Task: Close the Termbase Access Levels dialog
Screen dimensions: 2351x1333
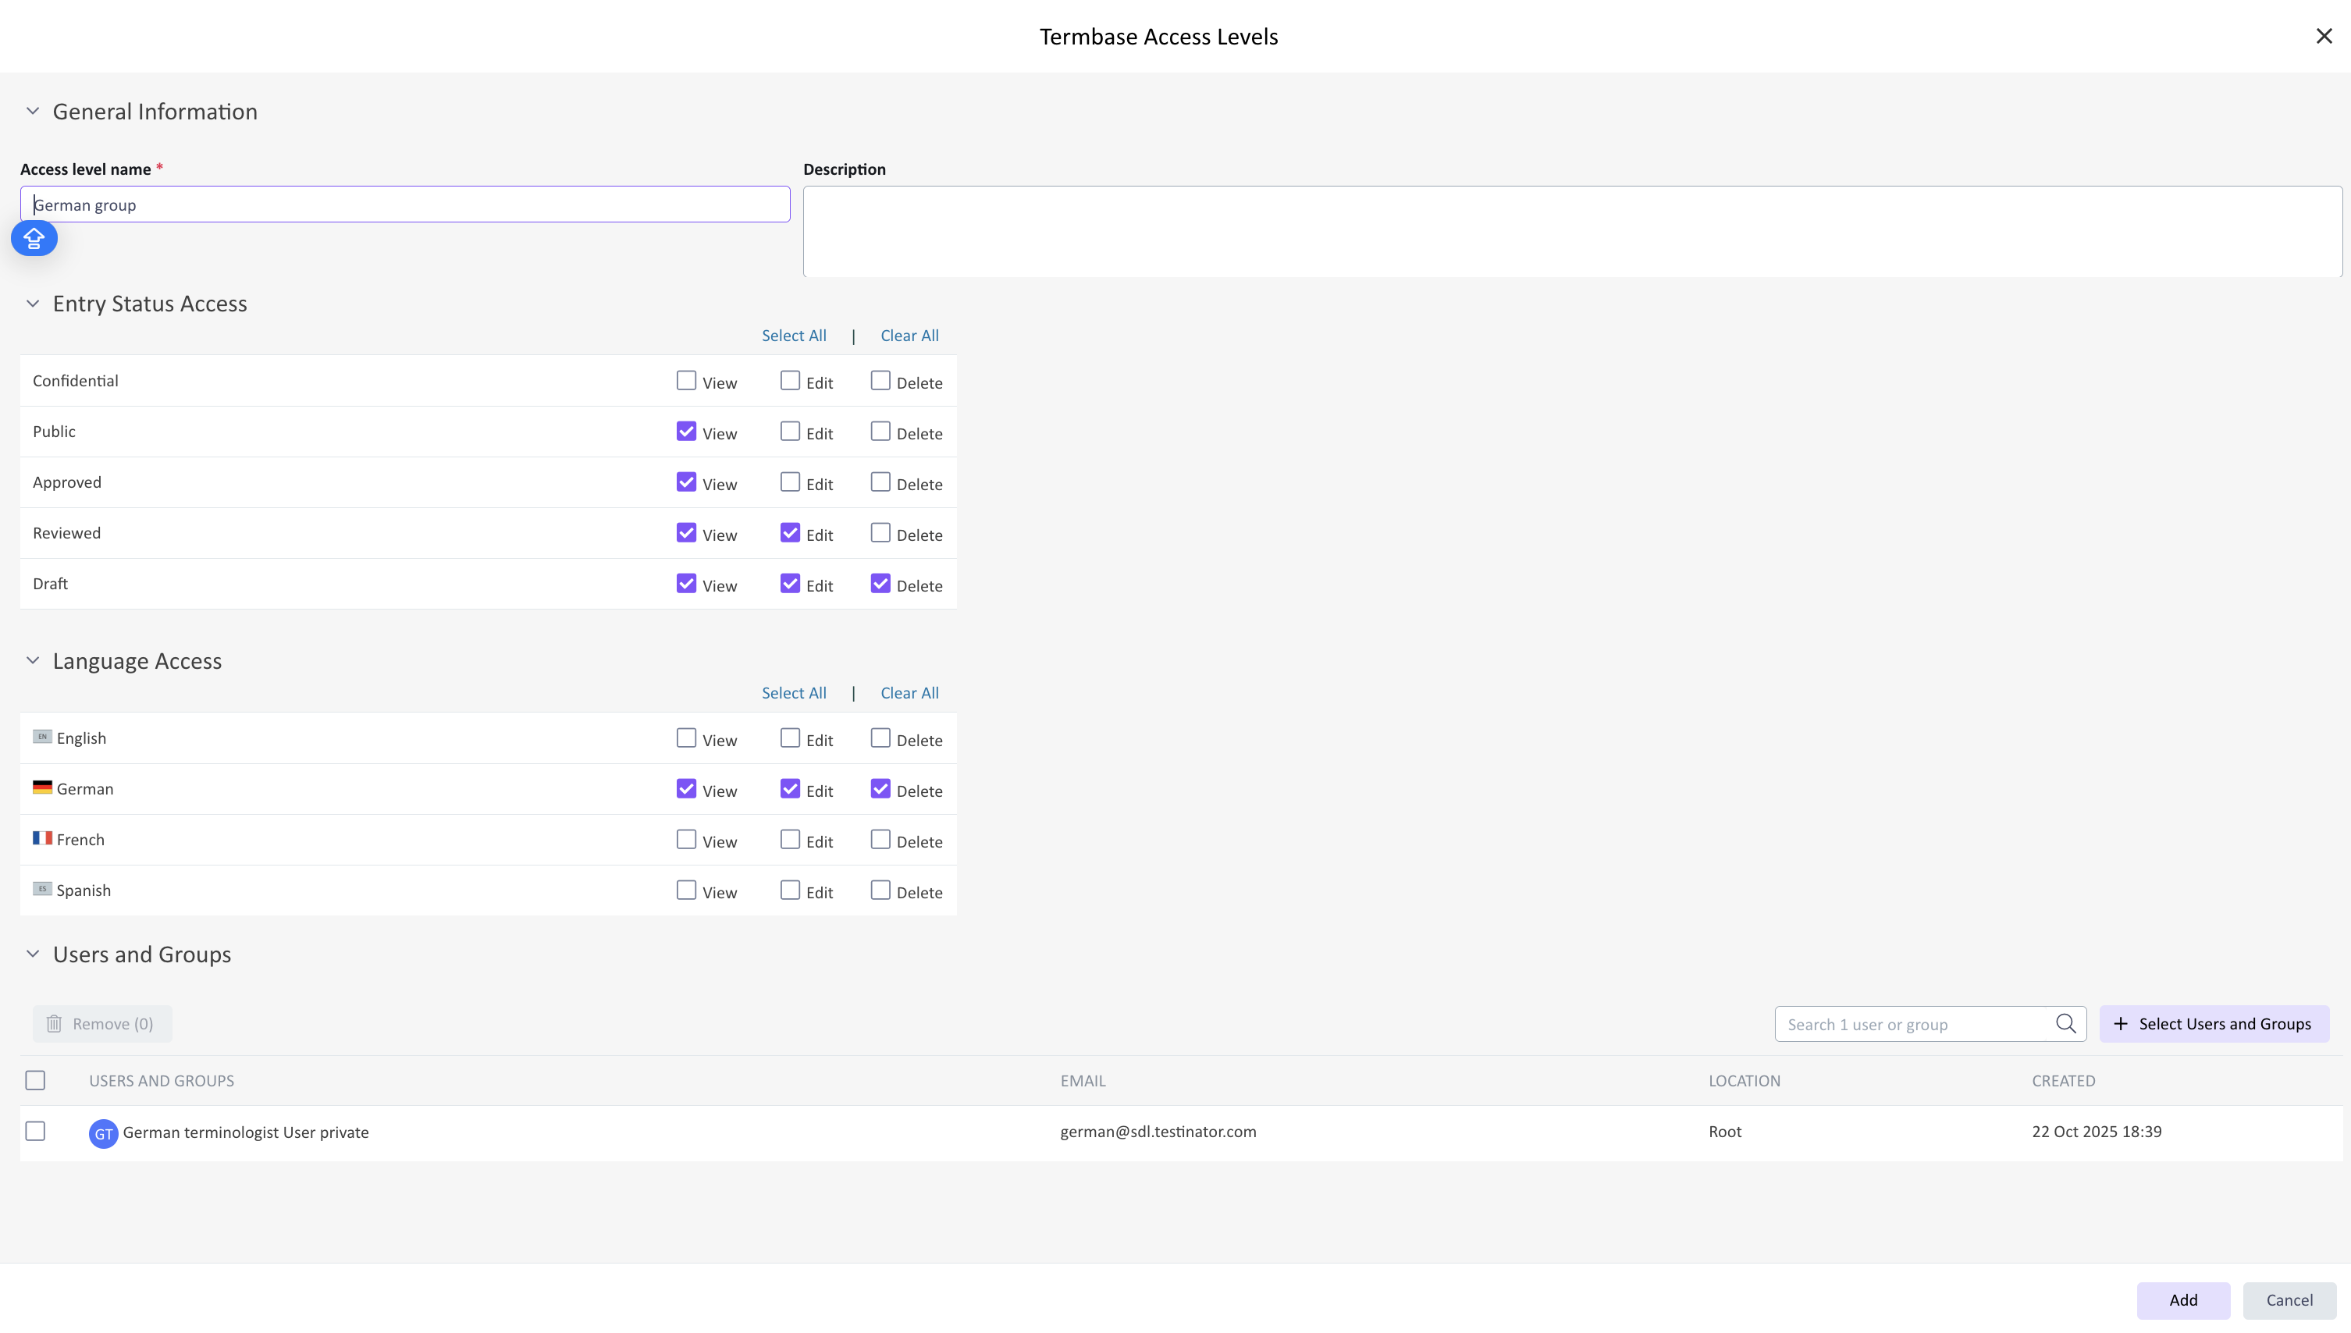Action: click(2324, 36)
